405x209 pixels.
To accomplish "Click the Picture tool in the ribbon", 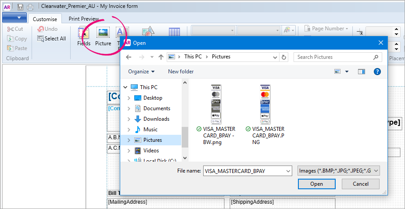I will pyautogui.click(x=103, y=36).
